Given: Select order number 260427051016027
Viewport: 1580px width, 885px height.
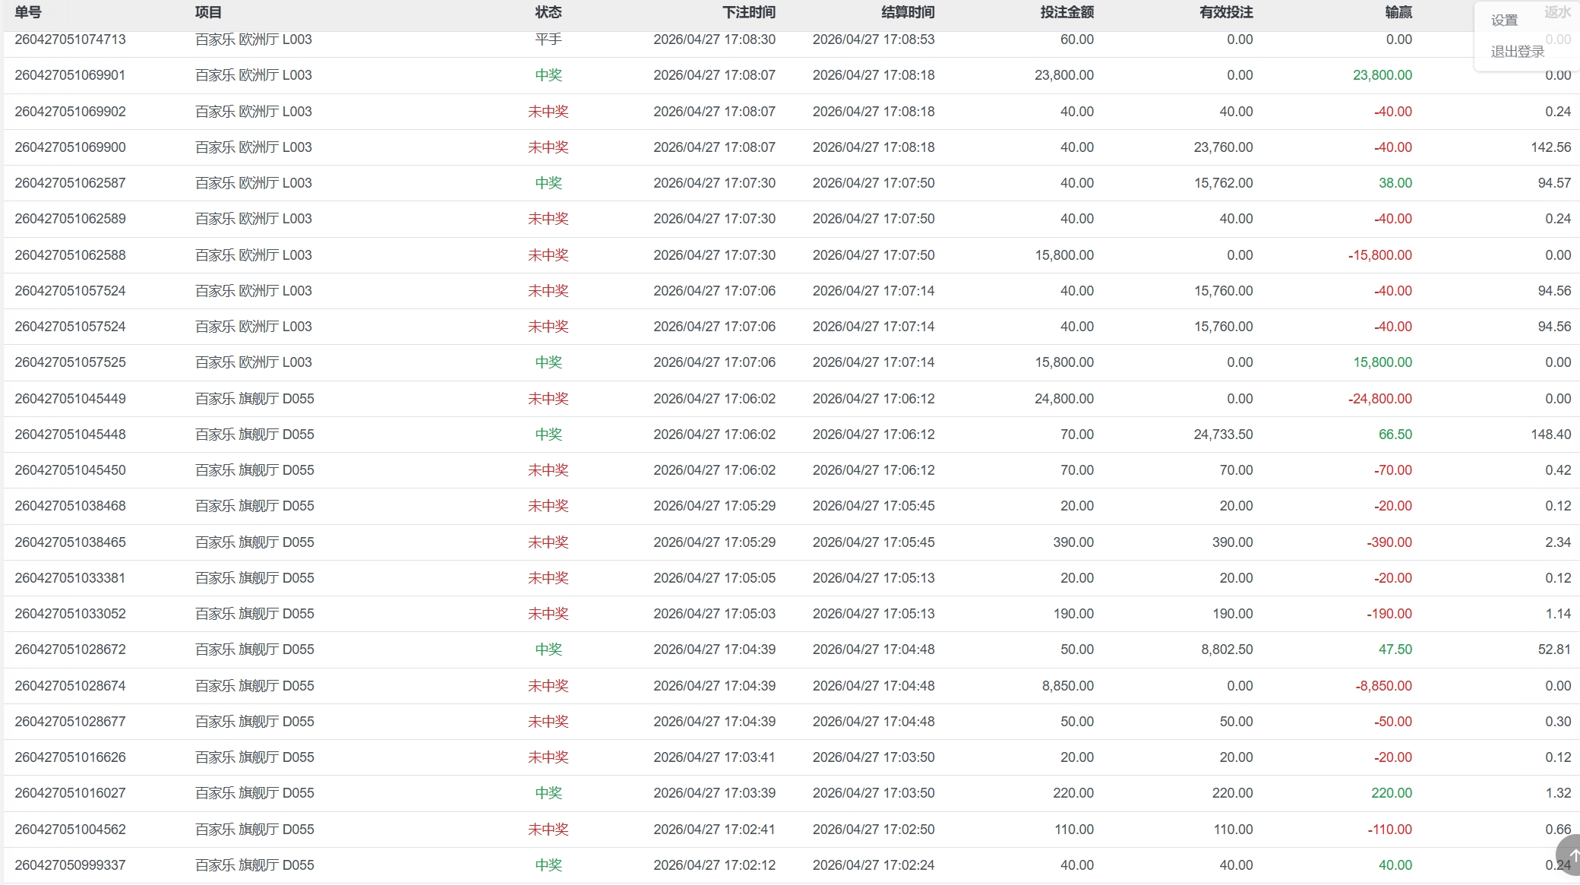Looking at the screenshot, I should coord(70,793).
